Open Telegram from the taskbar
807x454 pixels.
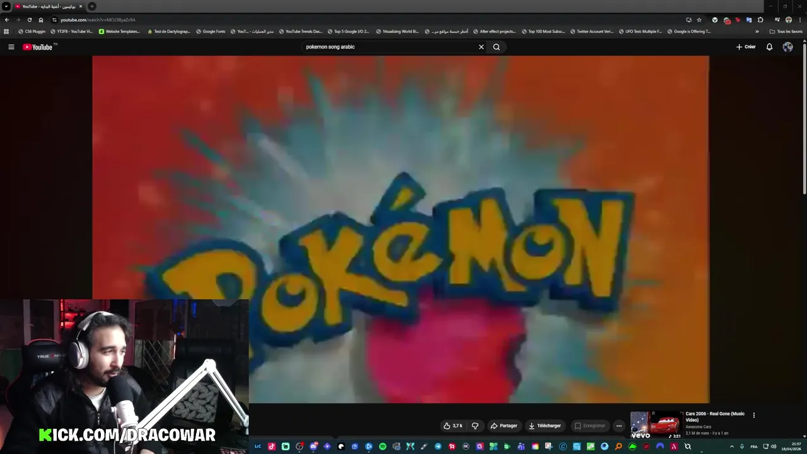coord(438,446)
